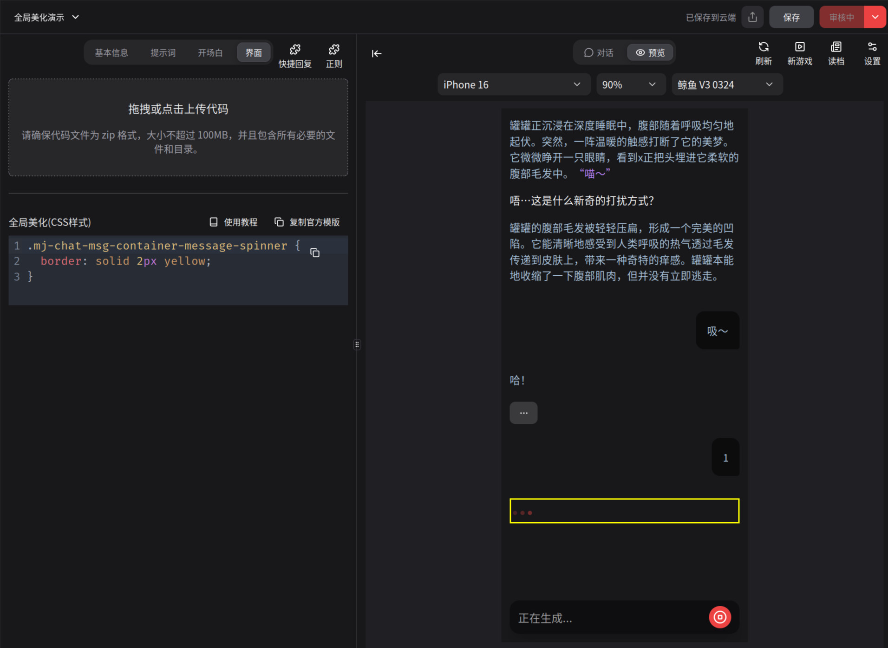Switch to the 基本信息 tab
Viewport: 888px width, 648px height.
point(111,52)
